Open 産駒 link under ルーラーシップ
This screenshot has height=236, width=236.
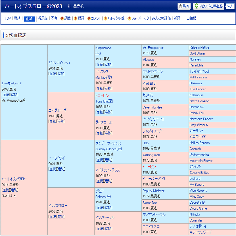pyautogui.click(x=14, y=95)
